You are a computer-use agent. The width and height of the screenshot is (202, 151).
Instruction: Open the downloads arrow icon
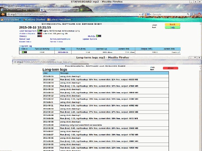[x=193, y=14]
